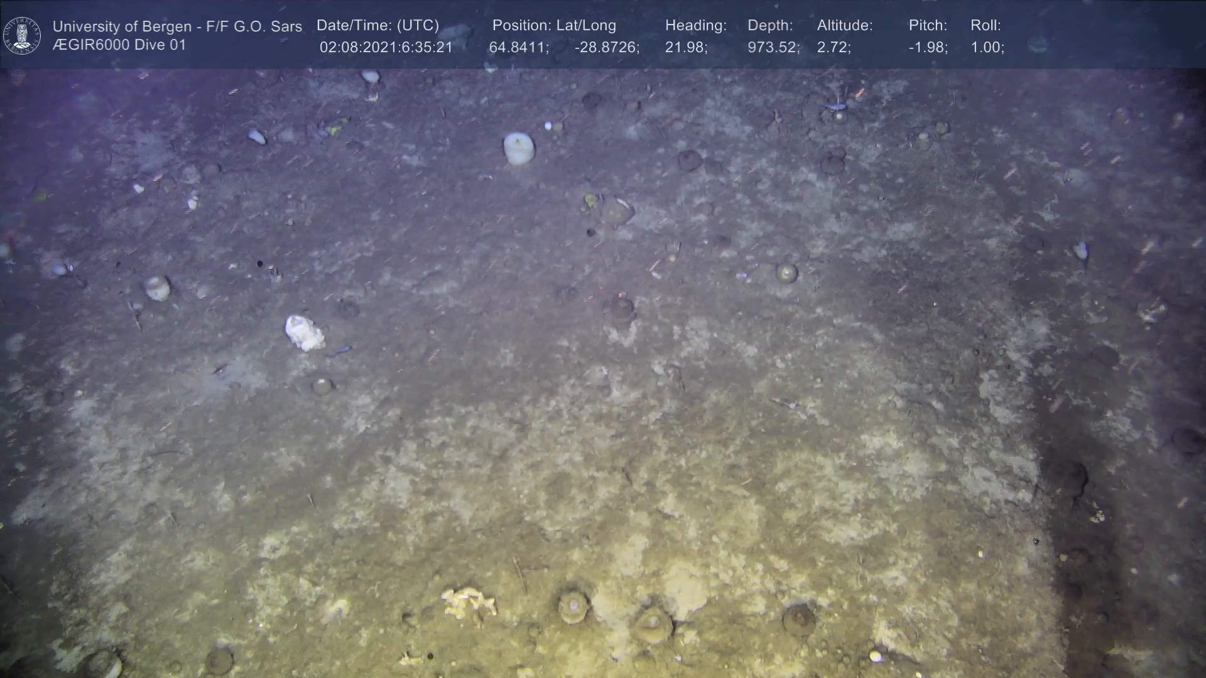This screenshot has width=1206, height=678.
Task: Click the University of Bergen title text
Action: click(177, 26)
